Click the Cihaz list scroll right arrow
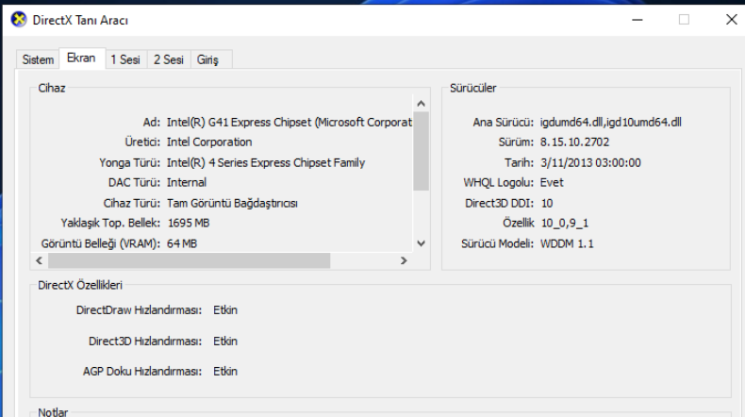Image resolution: width=745 pixels, height=417 pixels. pyautogui.click(x=404, y=260)
